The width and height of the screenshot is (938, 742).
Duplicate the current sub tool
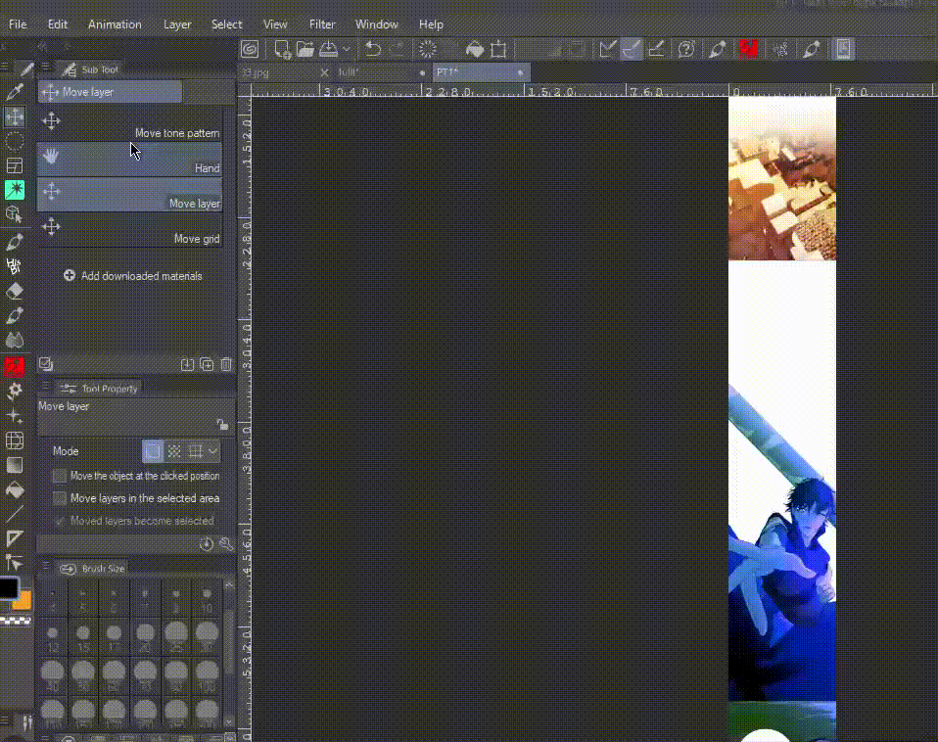click(207, 364)
